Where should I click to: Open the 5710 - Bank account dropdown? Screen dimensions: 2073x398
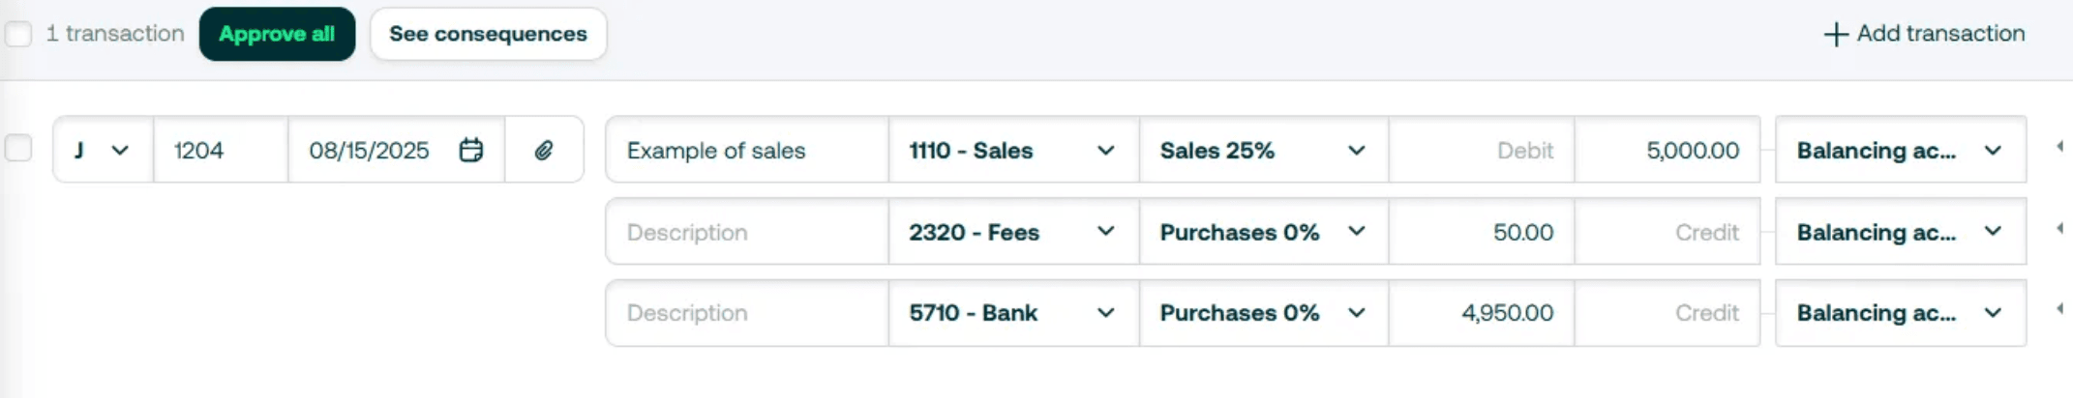1012,313
